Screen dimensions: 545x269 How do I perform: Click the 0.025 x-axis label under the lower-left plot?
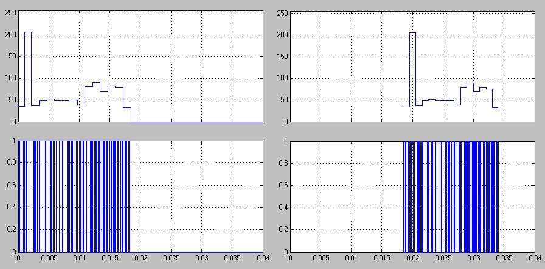tap(172, 258)
